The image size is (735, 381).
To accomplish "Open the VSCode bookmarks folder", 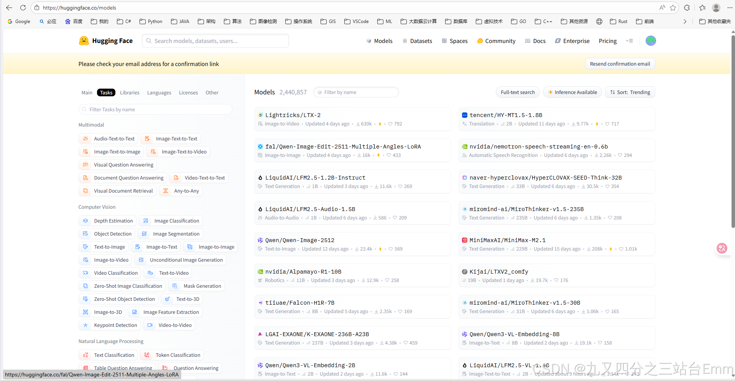I will tap(357, 21).
